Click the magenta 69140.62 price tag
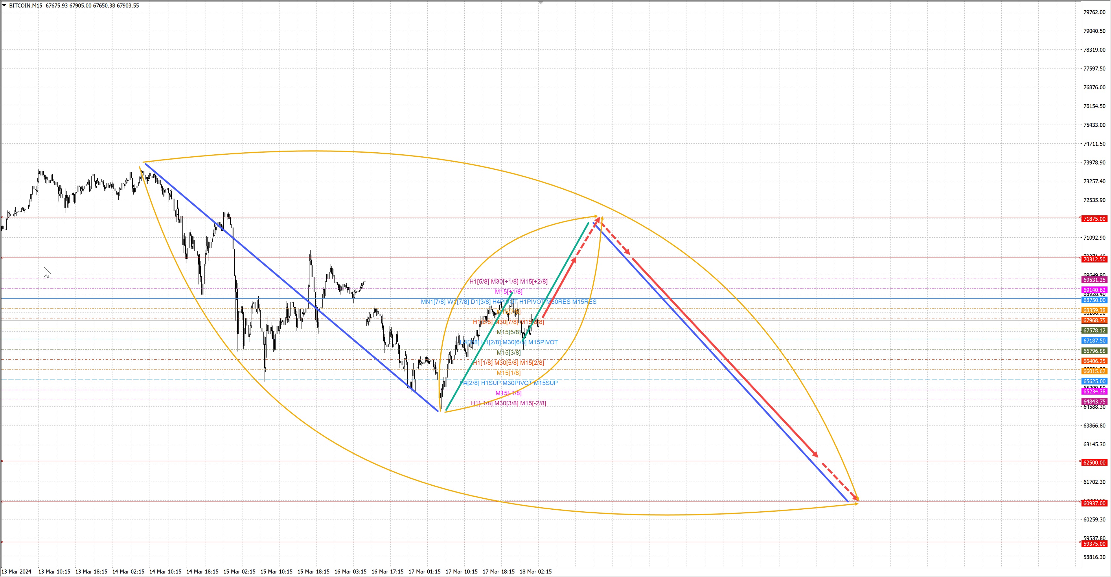Screen dimensions: 1111x577 [1095, 290]
